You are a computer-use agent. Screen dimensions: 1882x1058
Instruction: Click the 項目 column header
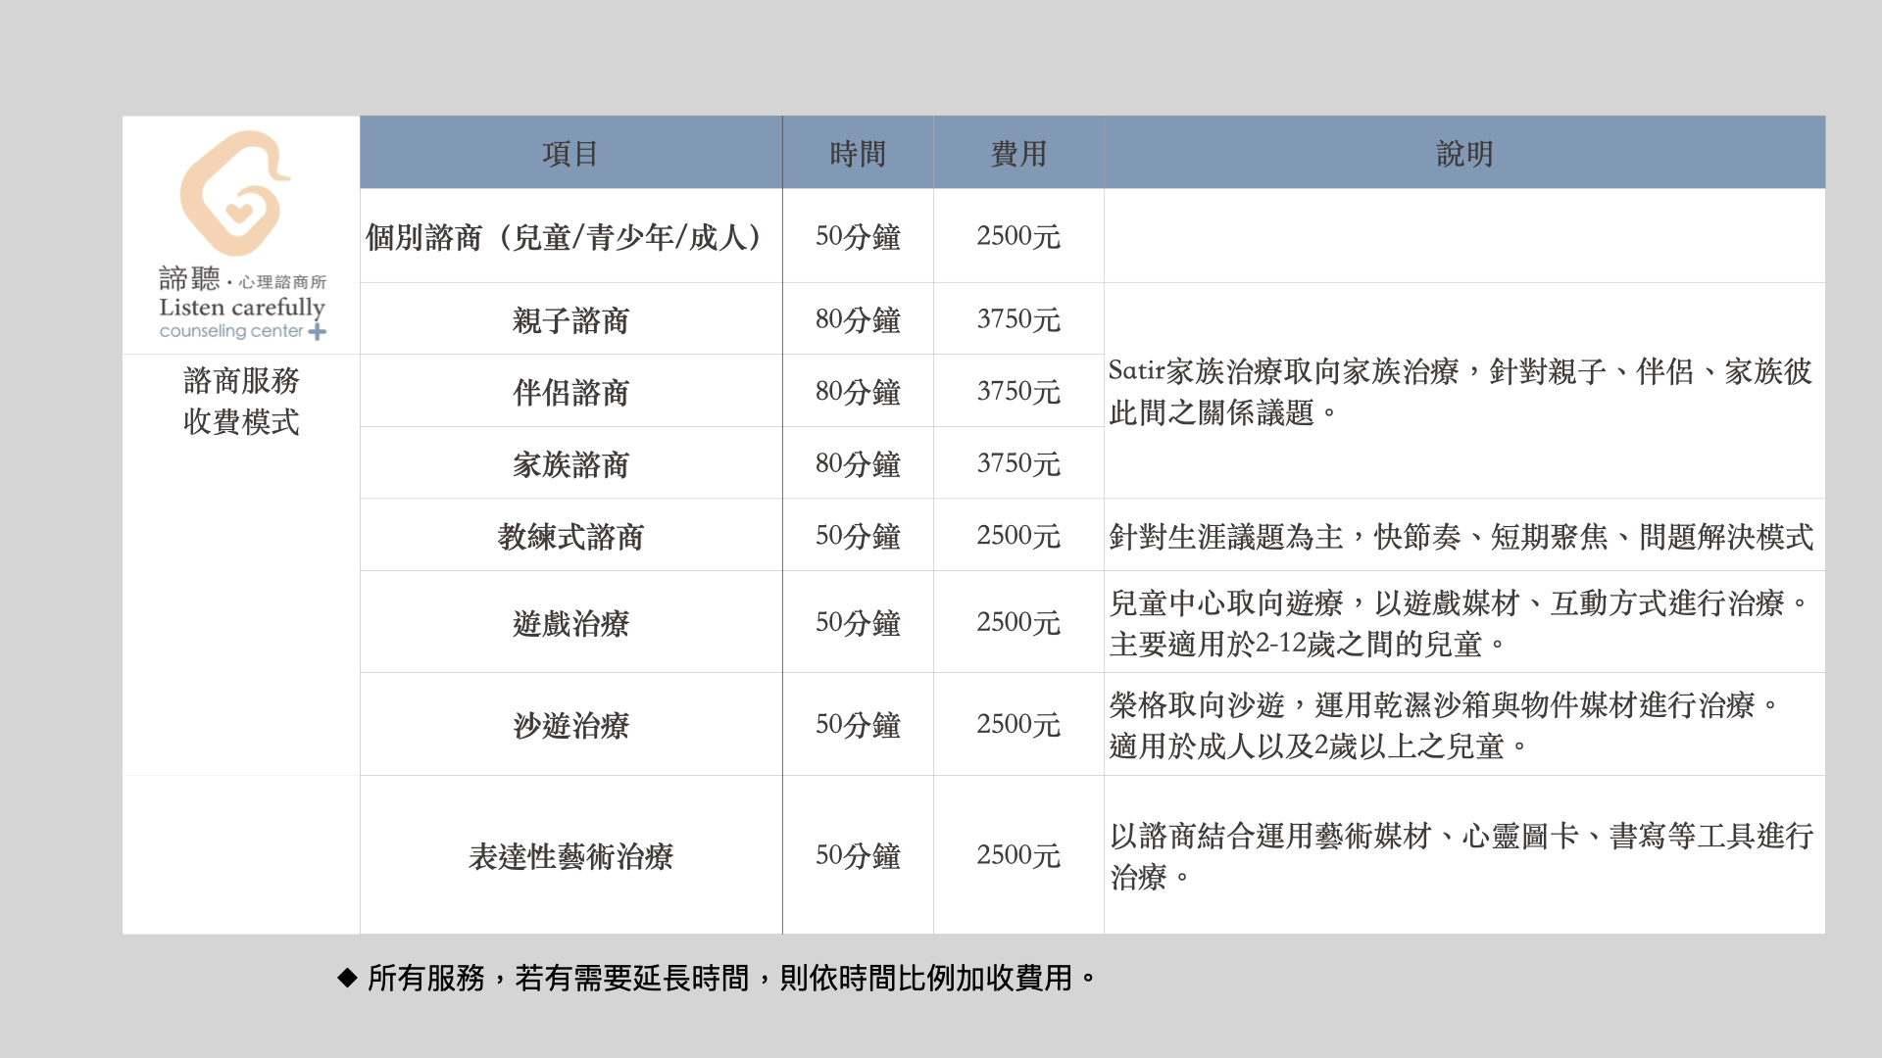point(570,154)
